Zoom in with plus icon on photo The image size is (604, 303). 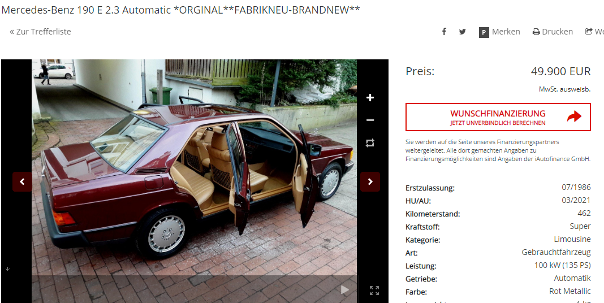tap(370, 98)
